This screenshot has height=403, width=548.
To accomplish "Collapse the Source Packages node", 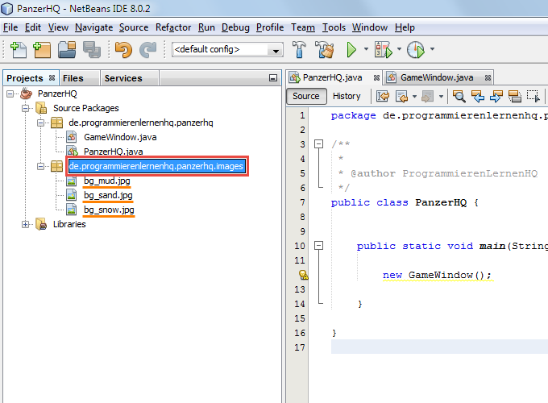I will tap(25, 108).
